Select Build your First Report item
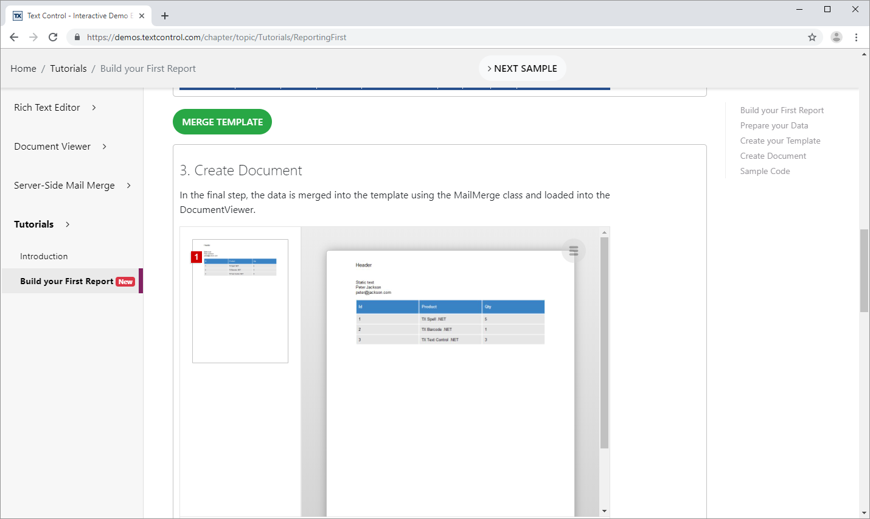 point(72,281)
